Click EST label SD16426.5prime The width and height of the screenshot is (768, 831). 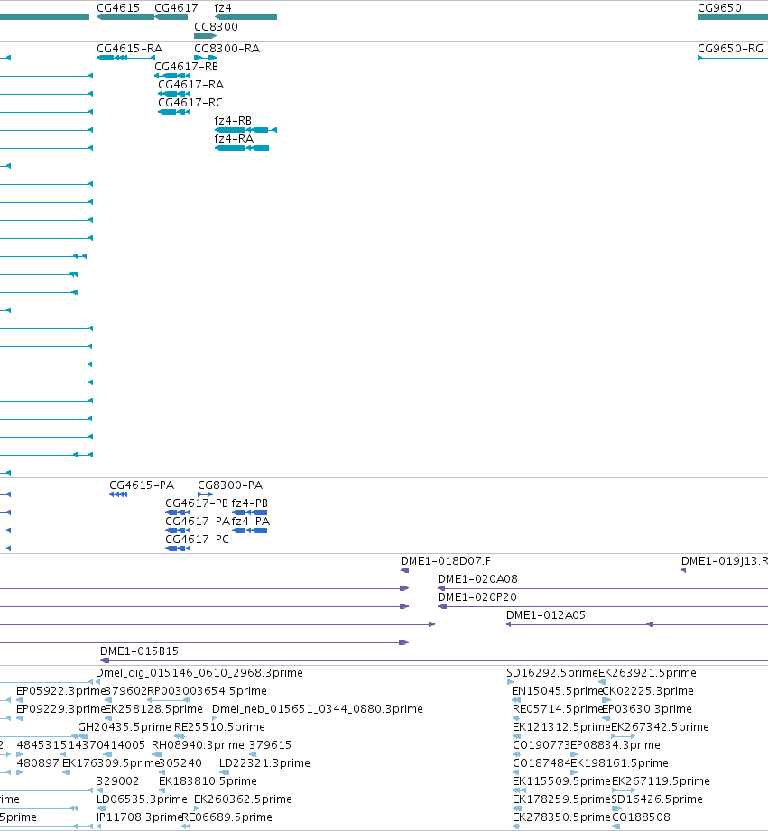pos(657,799)
